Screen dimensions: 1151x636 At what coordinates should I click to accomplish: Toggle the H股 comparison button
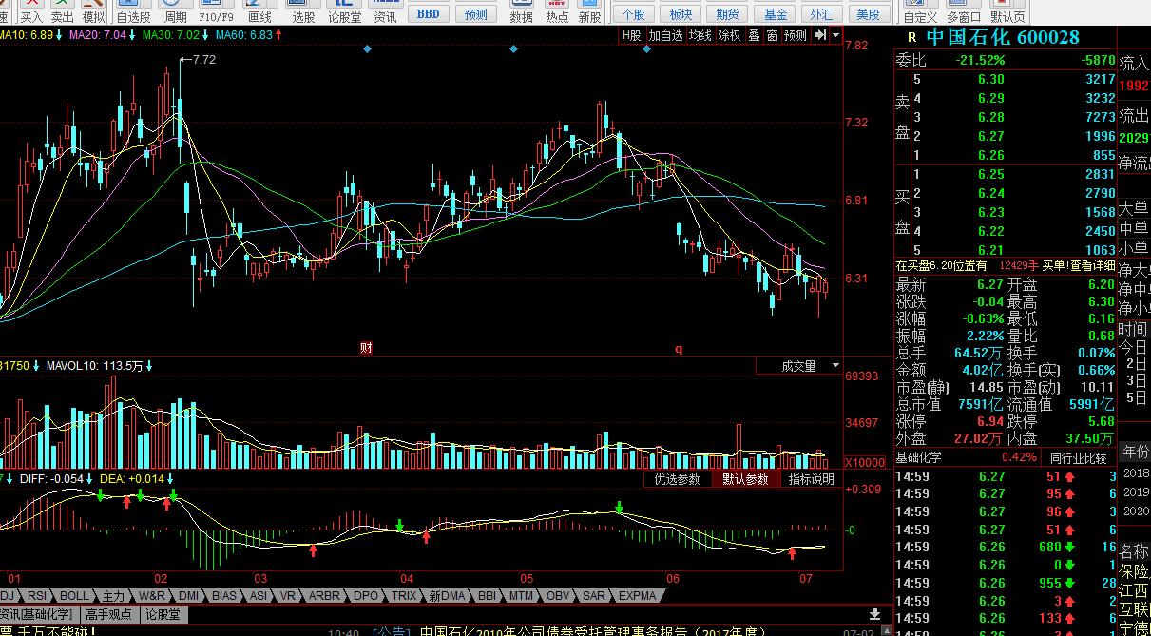pos(631,35)
